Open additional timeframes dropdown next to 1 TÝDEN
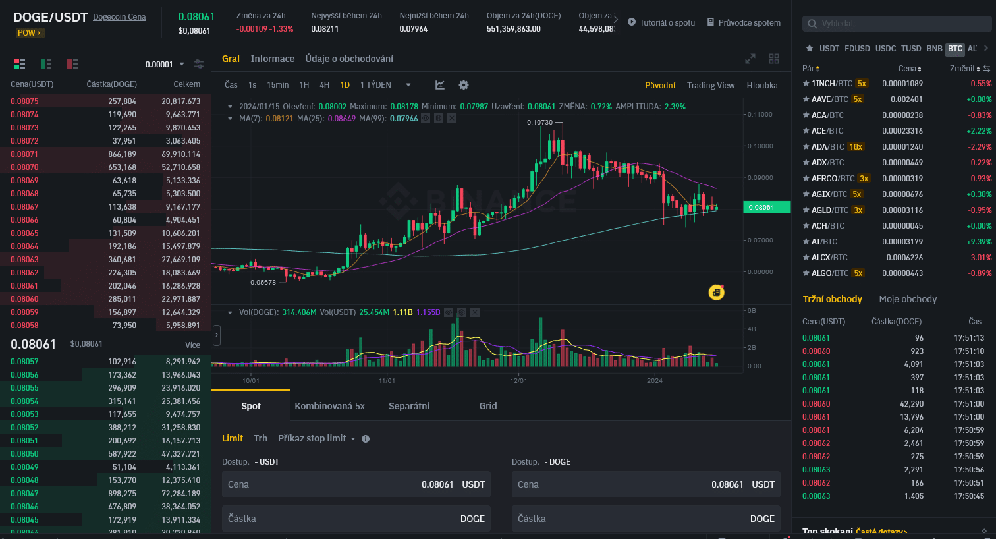The image size is (996, 539). point(408,85)
